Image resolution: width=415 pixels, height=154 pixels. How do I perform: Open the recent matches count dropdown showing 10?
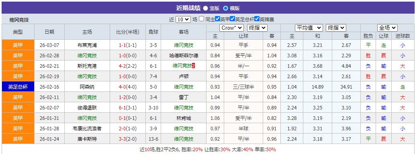pos(183,19)
